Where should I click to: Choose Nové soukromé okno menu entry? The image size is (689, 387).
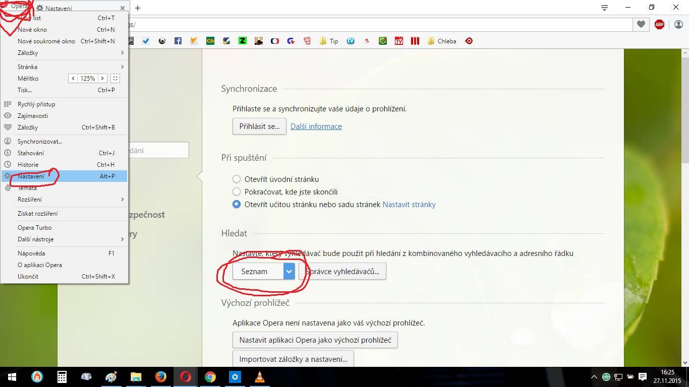click(x=64, y=41)
